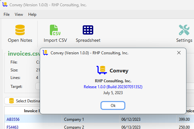Click the Convey cart icon in dialog title bar
Viewport: 194px width, 129px height.
45,53
